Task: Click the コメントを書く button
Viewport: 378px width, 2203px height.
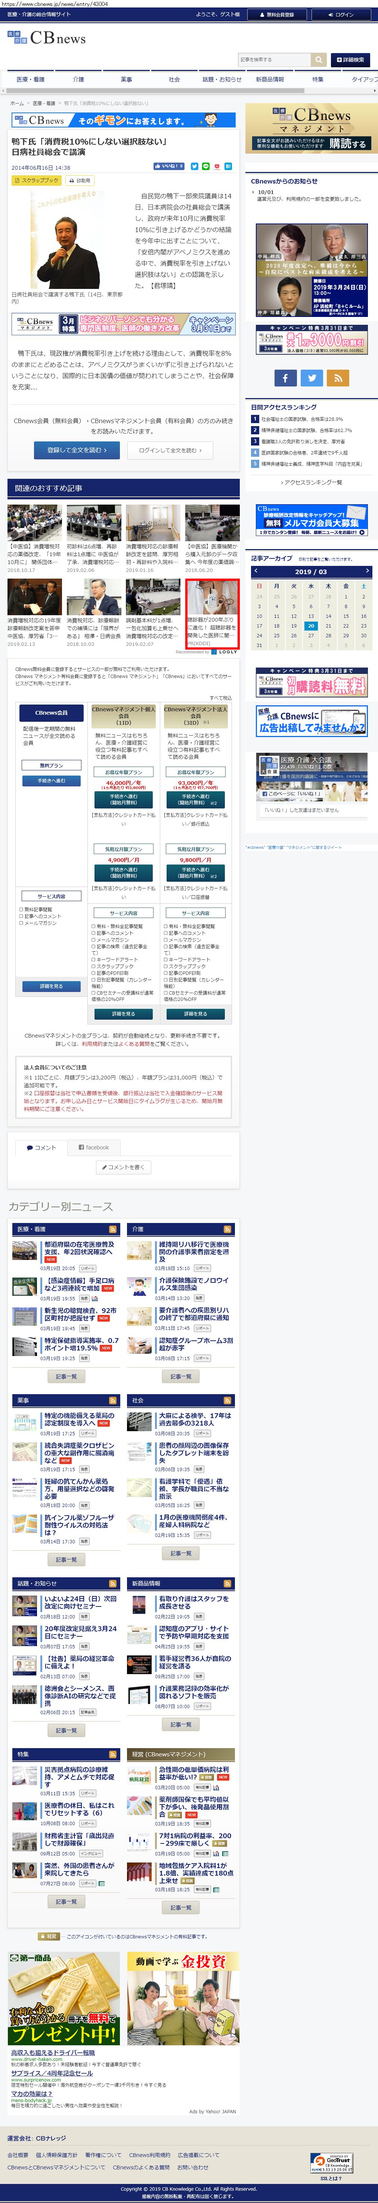Action: click(123, 1167)
